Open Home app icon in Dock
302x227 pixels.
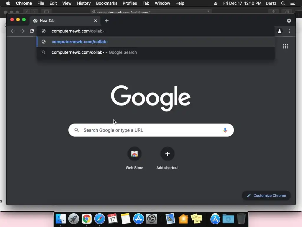pos(183,219)
